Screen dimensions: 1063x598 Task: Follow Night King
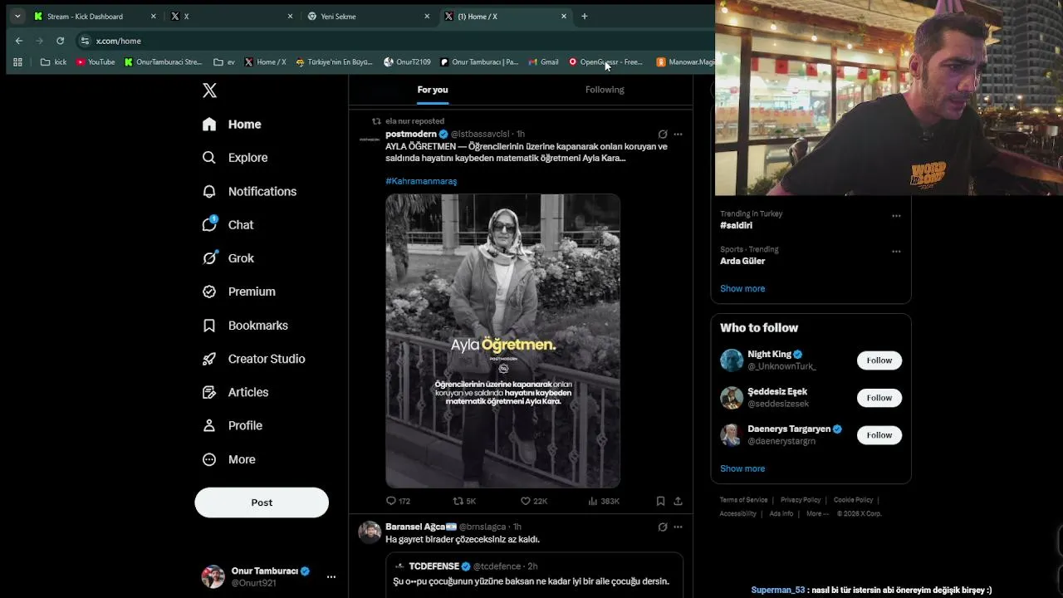[879, 360]
